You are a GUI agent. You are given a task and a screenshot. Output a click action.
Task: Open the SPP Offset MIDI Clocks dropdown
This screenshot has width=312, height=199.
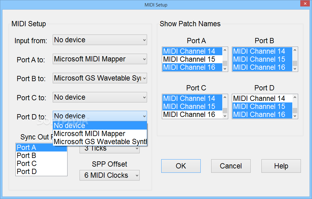coord(109,175)
